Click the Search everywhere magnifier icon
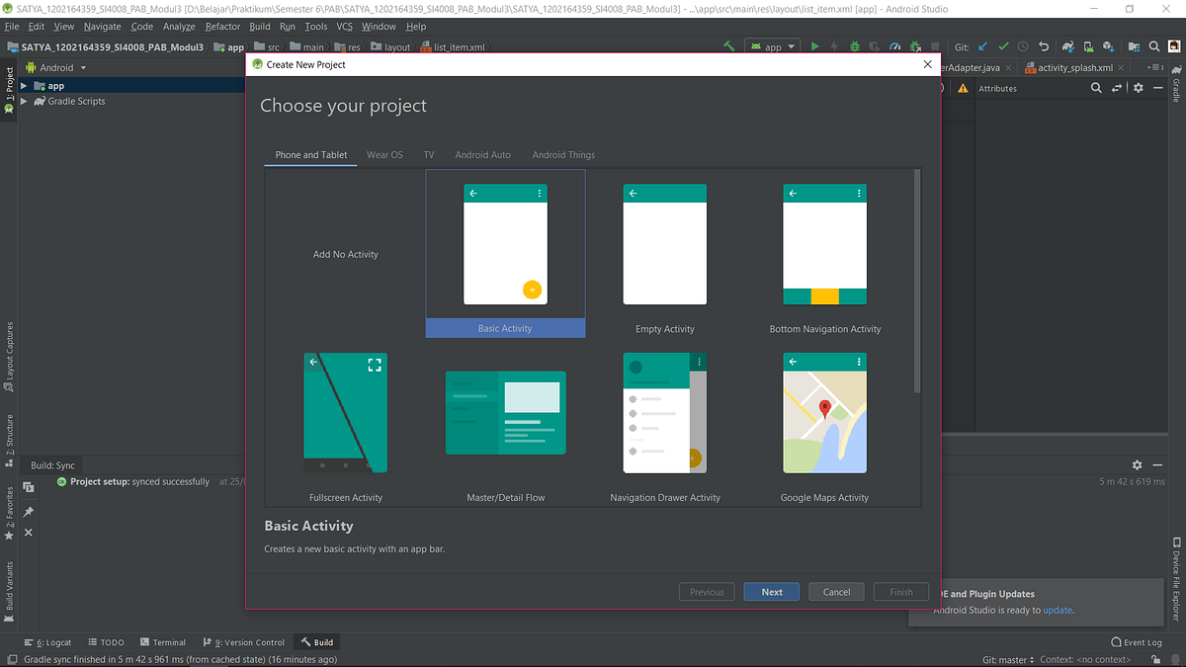 pos(1153,46)
